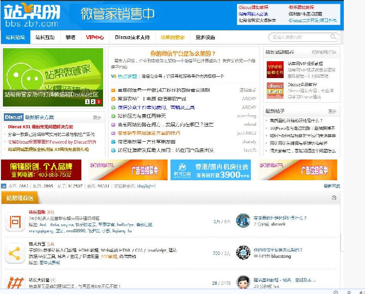Open the 最新回复 link
Screen dimensions: 365x294
332,186
